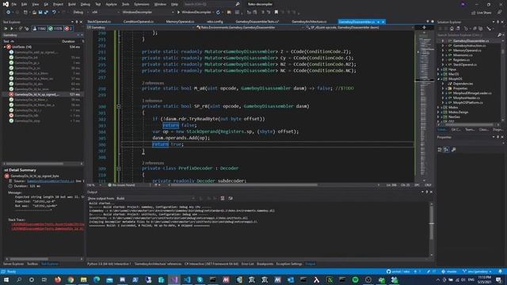Click the Duration column header
This screenshot has width=507, height=285.
point(68,41)
